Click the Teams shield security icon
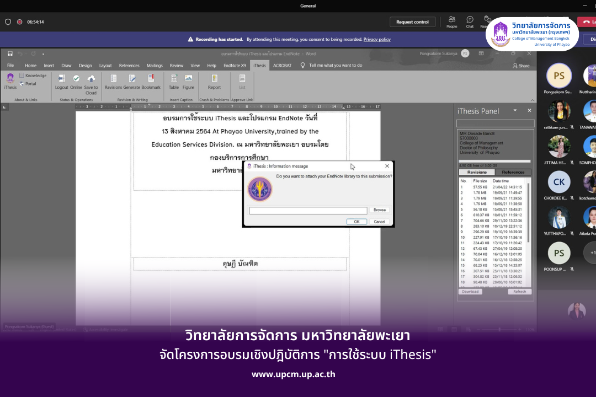 (x=8, y=22)
